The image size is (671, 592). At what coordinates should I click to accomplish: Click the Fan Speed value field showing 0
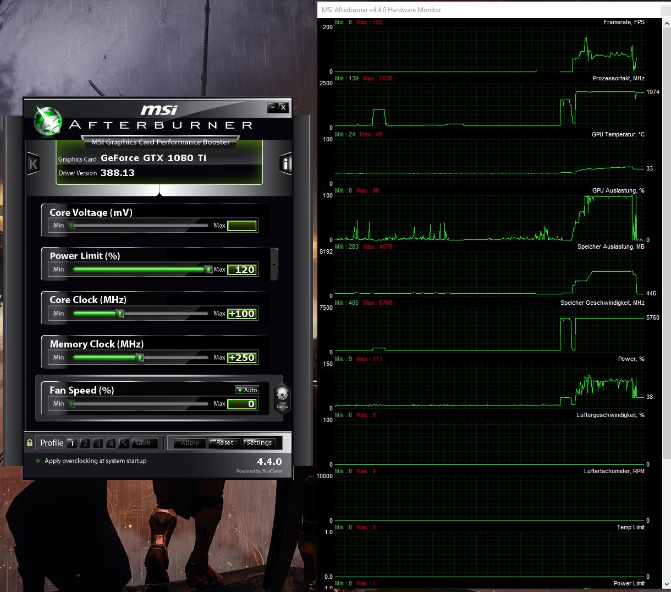(242, 404)
